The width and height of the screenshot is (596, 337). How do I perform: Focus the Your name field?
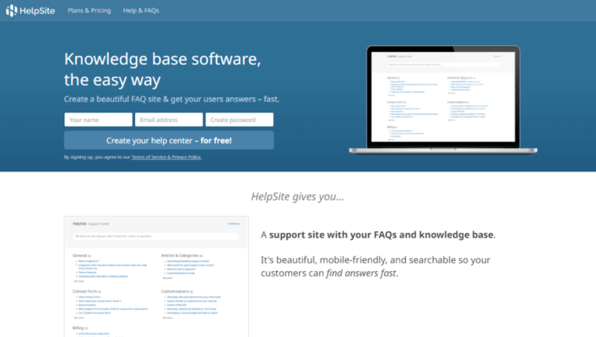[99, 120]
